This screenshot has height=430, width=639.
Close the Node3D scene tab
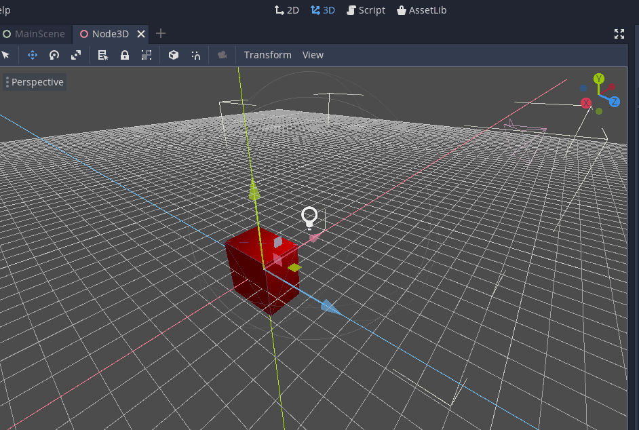pos(141,34)
